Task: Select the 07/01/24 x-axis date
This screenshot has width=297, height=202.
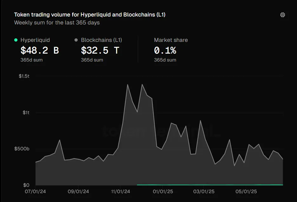Action: [36, 192]
